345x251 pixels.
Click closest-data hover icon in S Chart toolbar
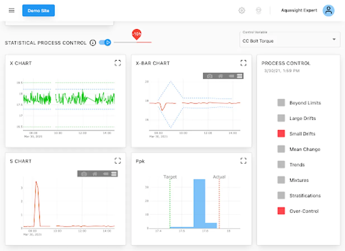point(105,174)
